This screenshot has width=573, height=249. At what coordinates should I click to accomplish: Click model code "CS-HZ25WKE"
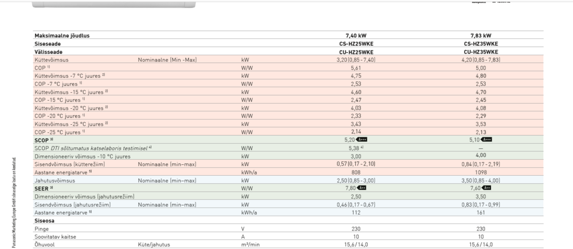[356, 44]
